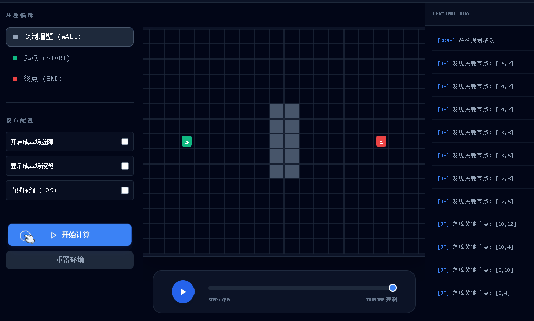Click the round blue timeline play button
Image resolution: width=534 pixels, height=321 pixels.
(x=183, y=292)
